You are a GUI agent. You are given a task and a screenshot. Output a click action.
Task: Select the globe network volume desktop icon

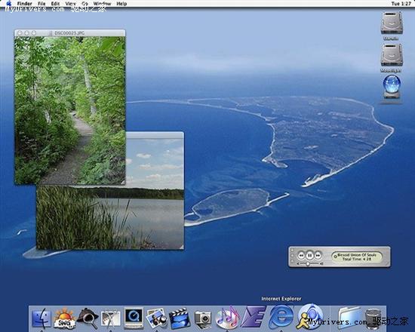[392, 88]
